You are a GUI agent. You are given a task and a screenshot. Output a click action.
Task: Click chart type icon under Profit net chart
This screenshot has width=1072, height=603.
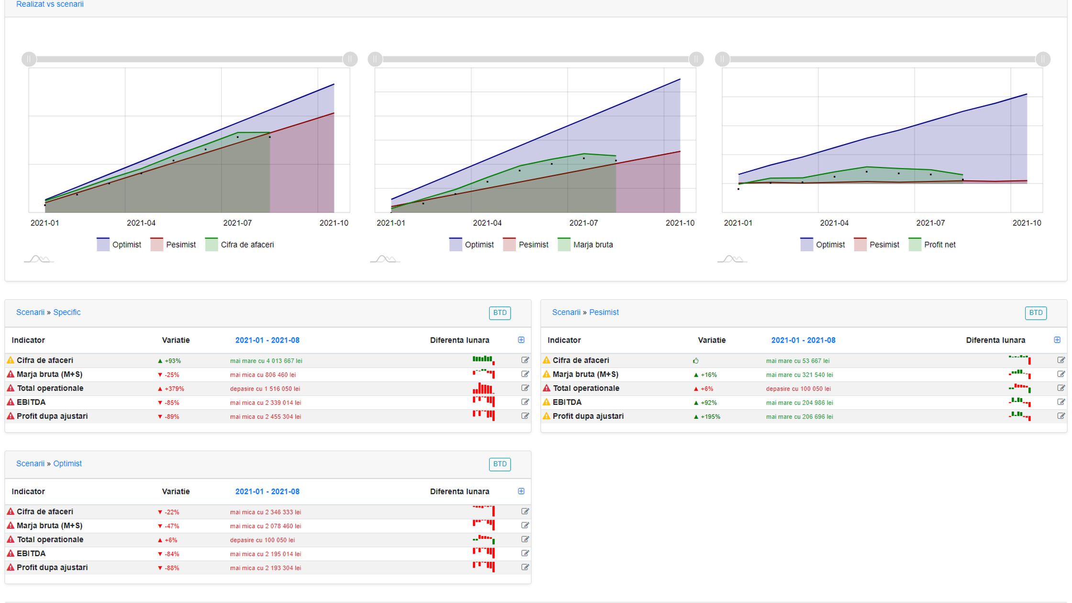(732, 259)
